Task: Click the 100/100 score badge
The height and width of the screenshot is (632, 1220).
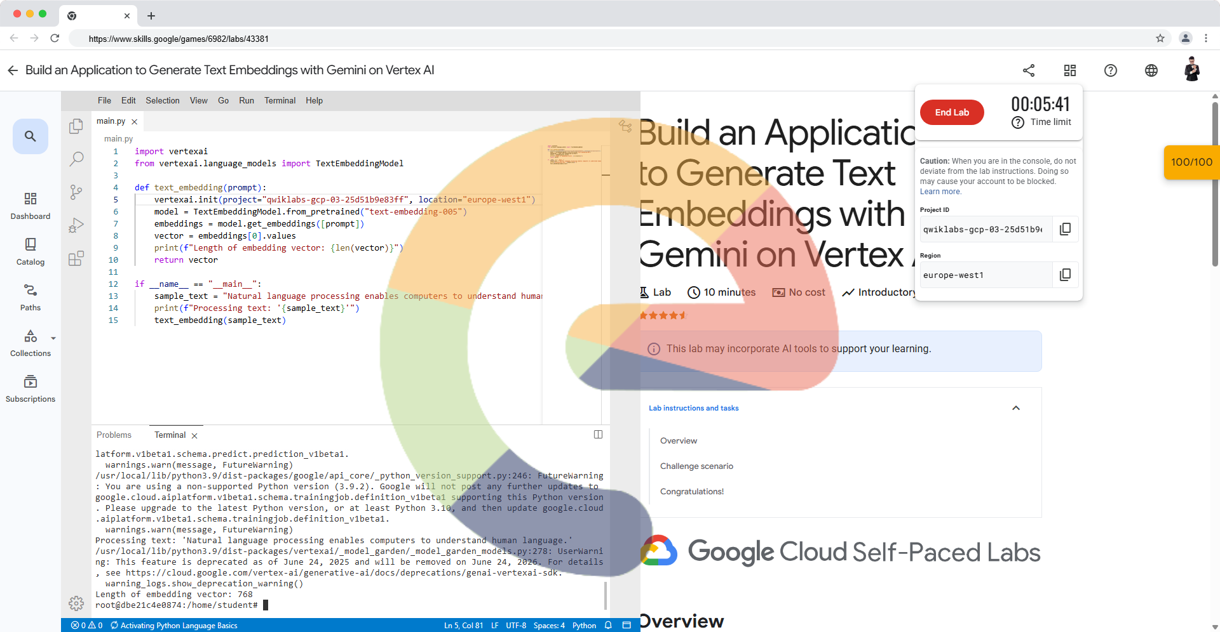Action: 1191,162
